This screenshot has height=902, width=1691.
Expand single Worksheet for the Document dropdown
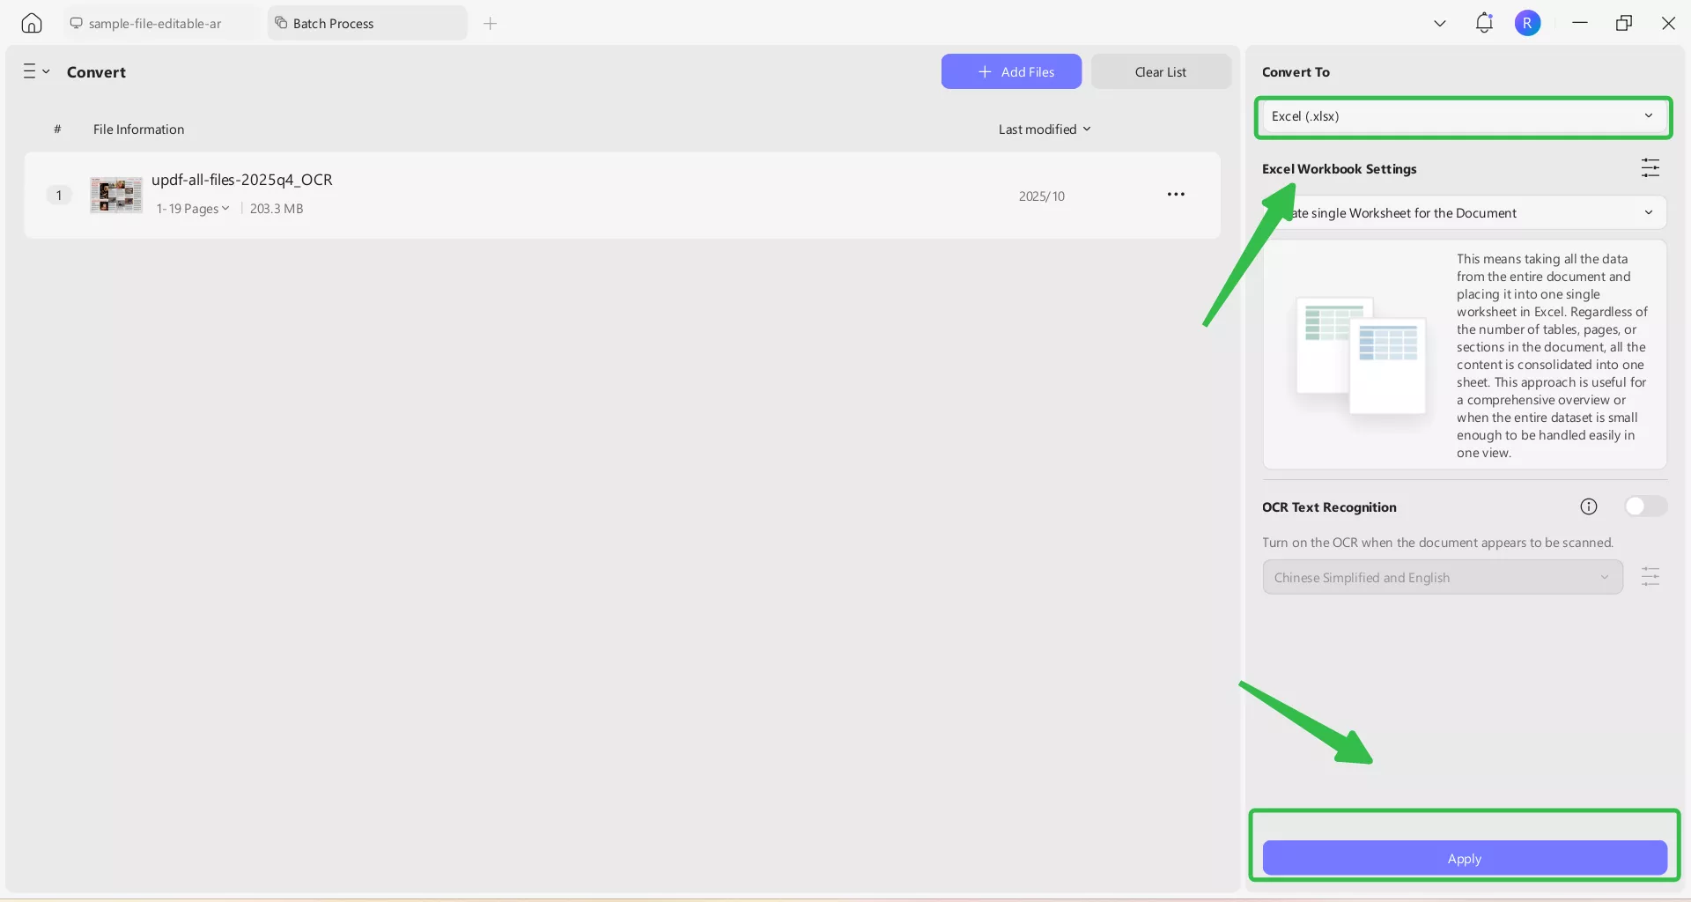point(1465,212)
